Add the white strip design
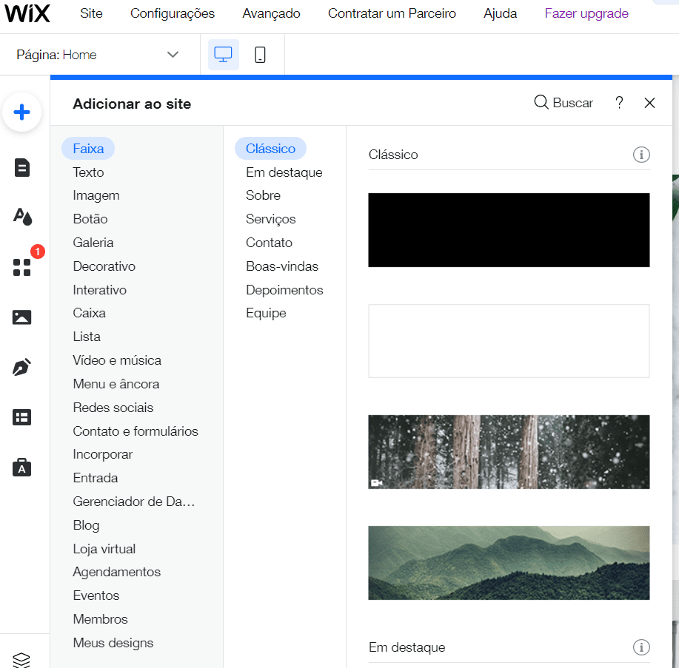 coord(509,341)
